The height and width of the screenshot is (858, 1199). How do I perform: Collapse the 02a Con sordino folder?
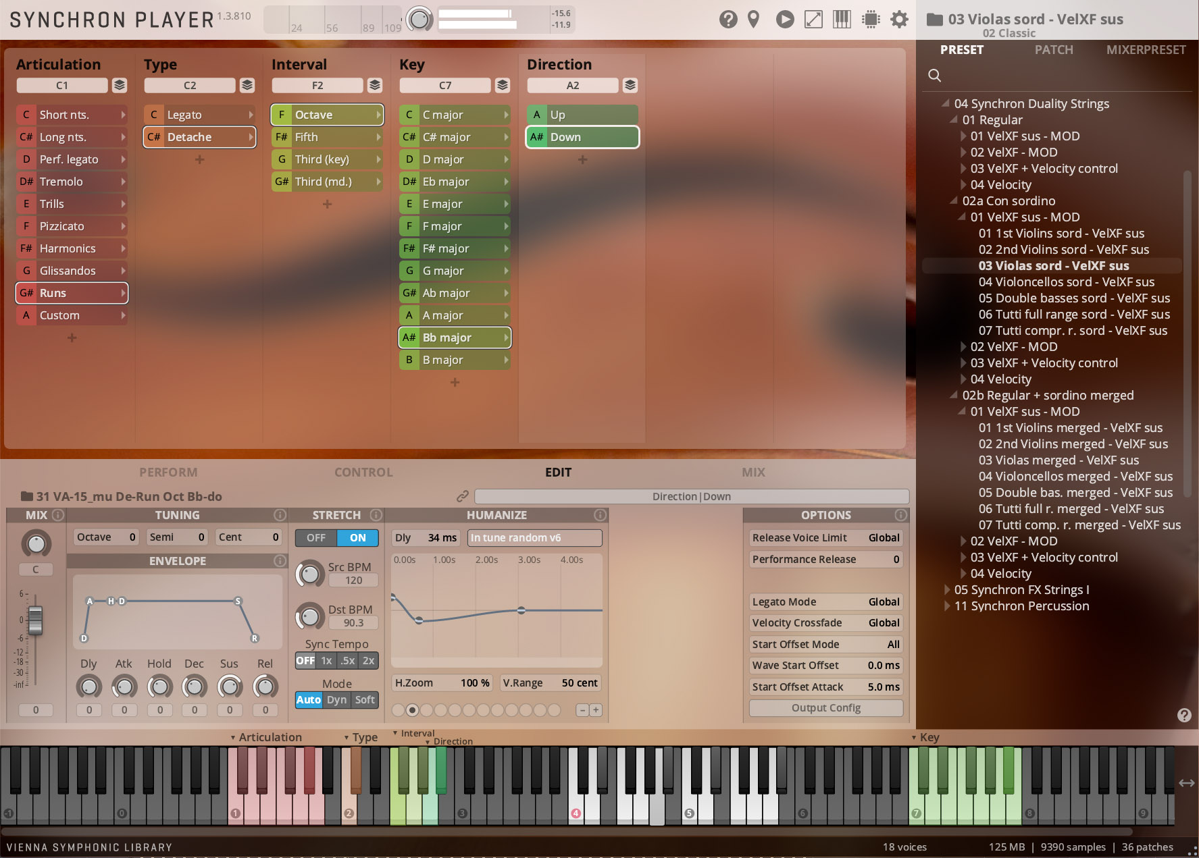click(x=954, y=200)
